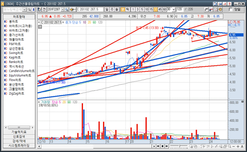247x152 pixels.
Task: Expand the minute interval dropdown showing 30
Action: coord(174,10)
